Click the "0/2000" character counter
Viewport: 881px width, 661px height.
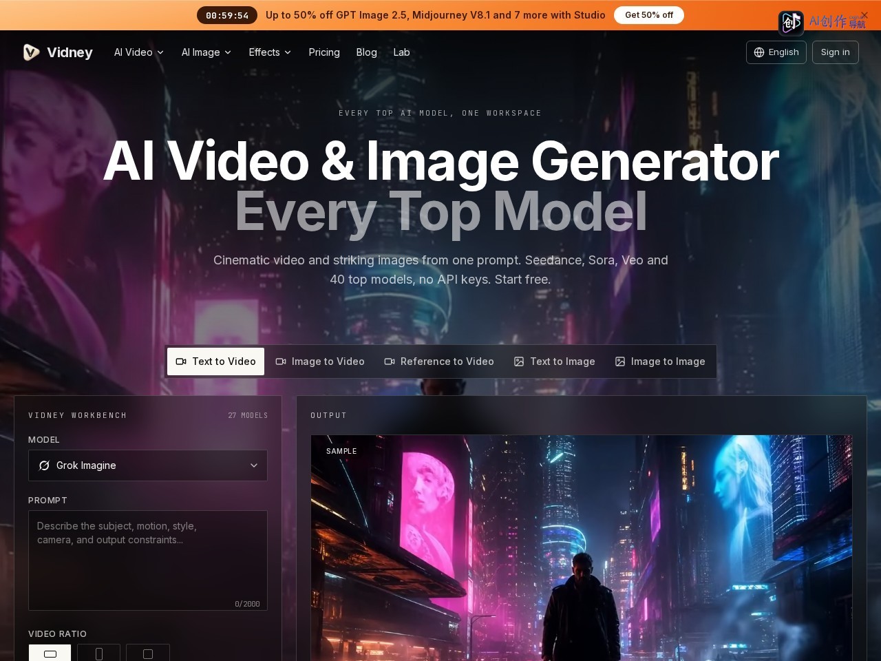pos(247,604)
